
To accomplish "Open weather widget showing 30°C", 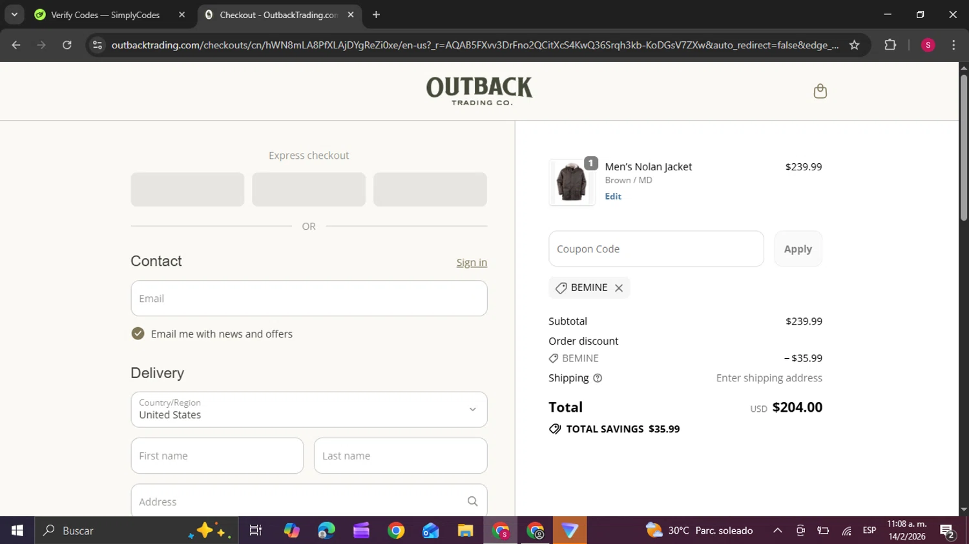I will click(x=700, y=530).
